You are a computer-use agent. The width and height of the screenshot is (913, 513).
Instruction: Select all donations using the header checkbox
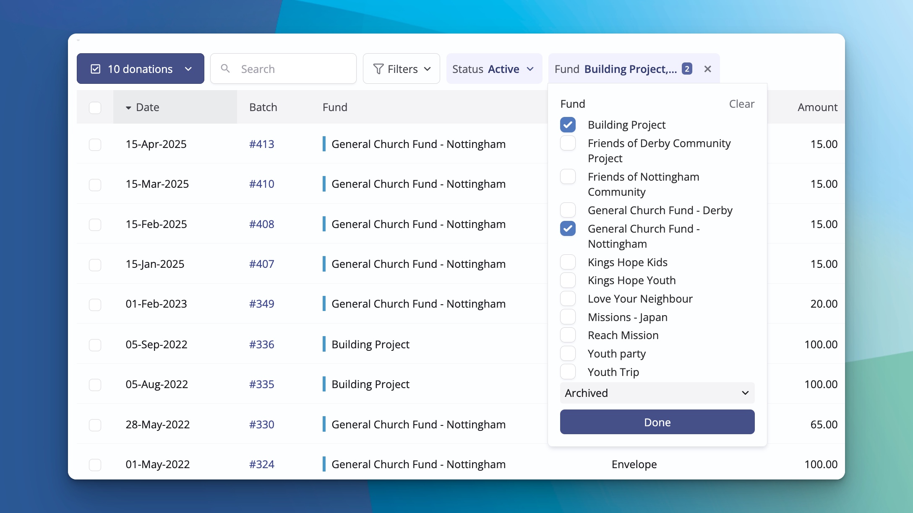tap(95, 108)
